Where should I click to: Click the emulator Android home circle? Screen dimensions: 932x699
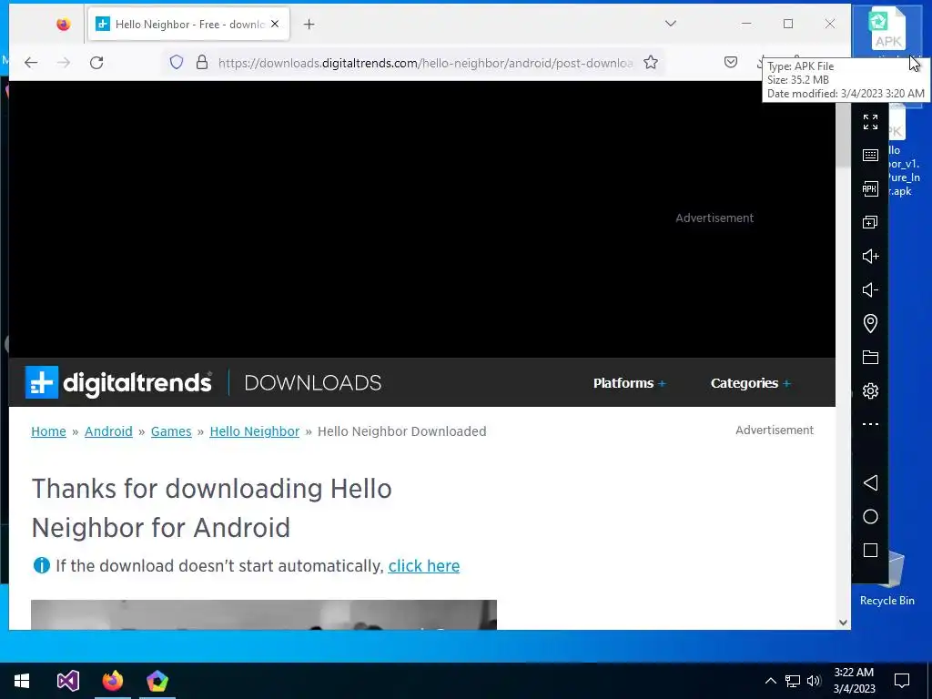pyautogui.click(x=870, y=517)
